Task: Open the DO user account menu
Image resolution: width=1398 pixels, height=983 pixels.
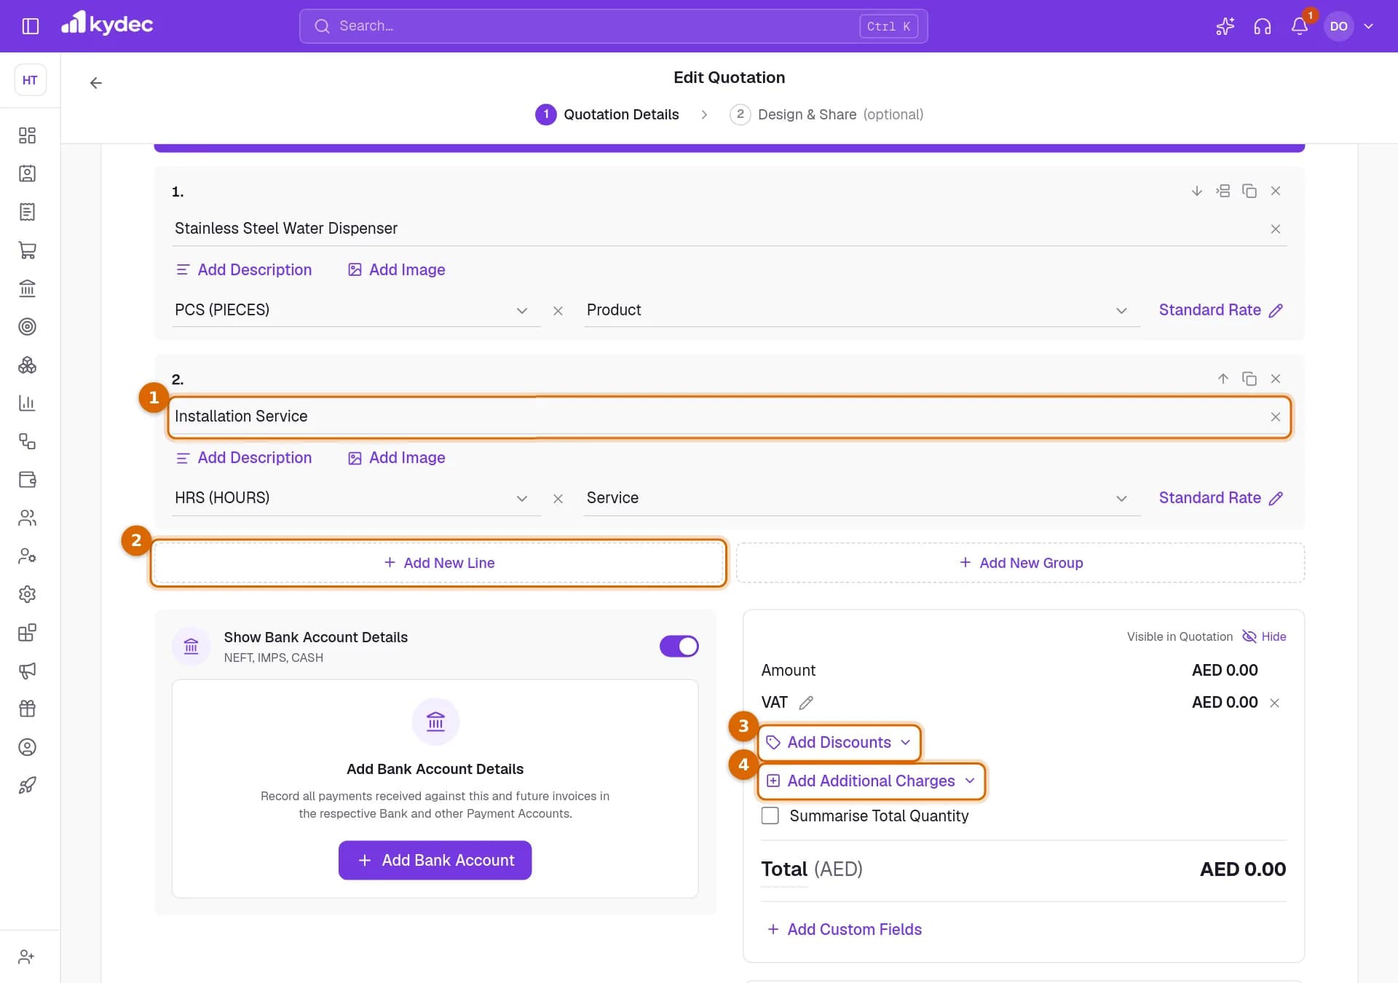Action: (1351, 26)
